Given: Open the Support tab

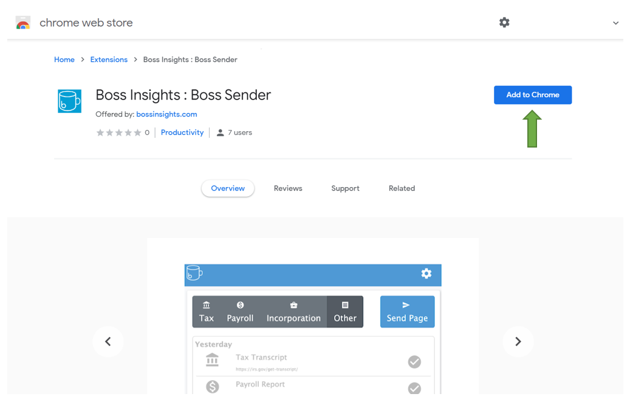Looking at the screenshot, I should point(345,188).
